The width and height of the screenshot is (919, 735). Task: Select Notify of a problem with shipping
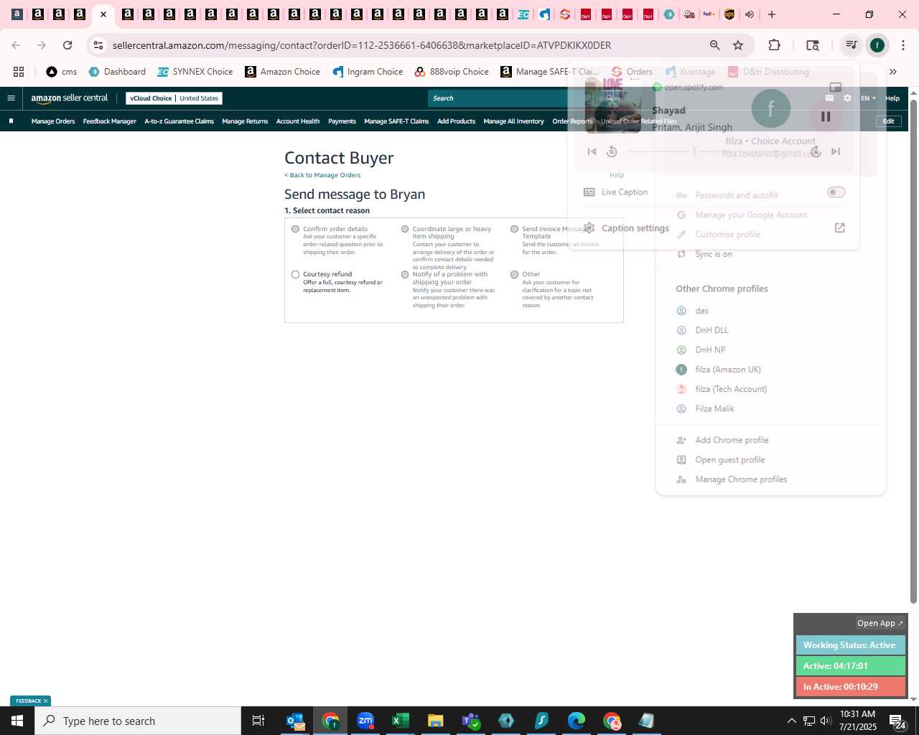click(x=405, y=274)
